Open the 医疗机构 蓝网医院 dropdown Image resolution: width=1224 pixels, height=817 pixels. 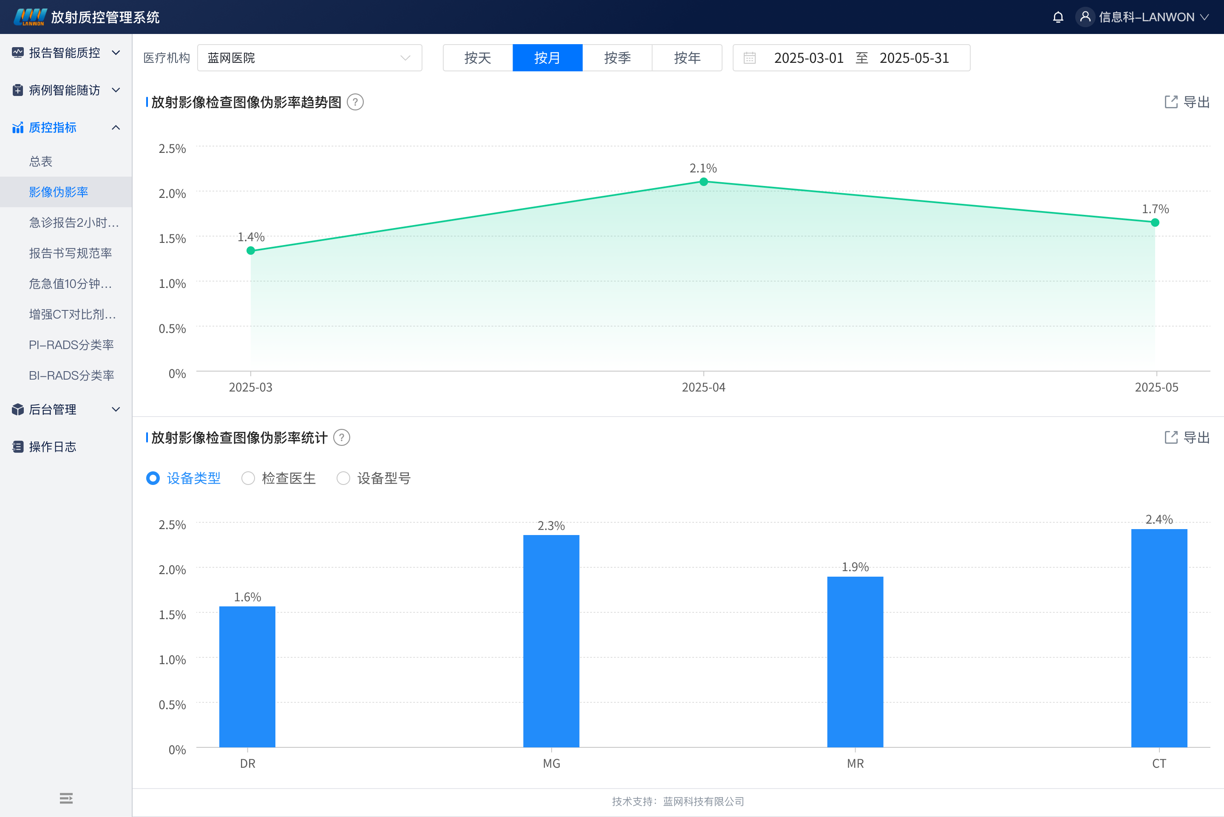(309, 58)
